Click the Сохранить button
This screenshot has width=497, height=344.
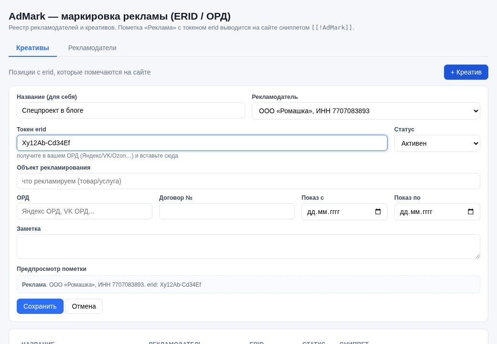point(40,306)
